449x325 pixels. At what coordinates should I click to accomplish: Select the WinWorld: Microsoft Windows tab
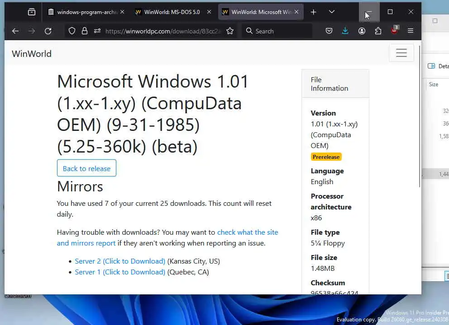pos(261,12)
